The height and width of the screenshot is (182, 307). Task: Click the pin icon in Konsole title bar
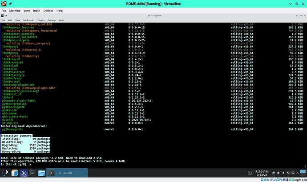[6, 15]
